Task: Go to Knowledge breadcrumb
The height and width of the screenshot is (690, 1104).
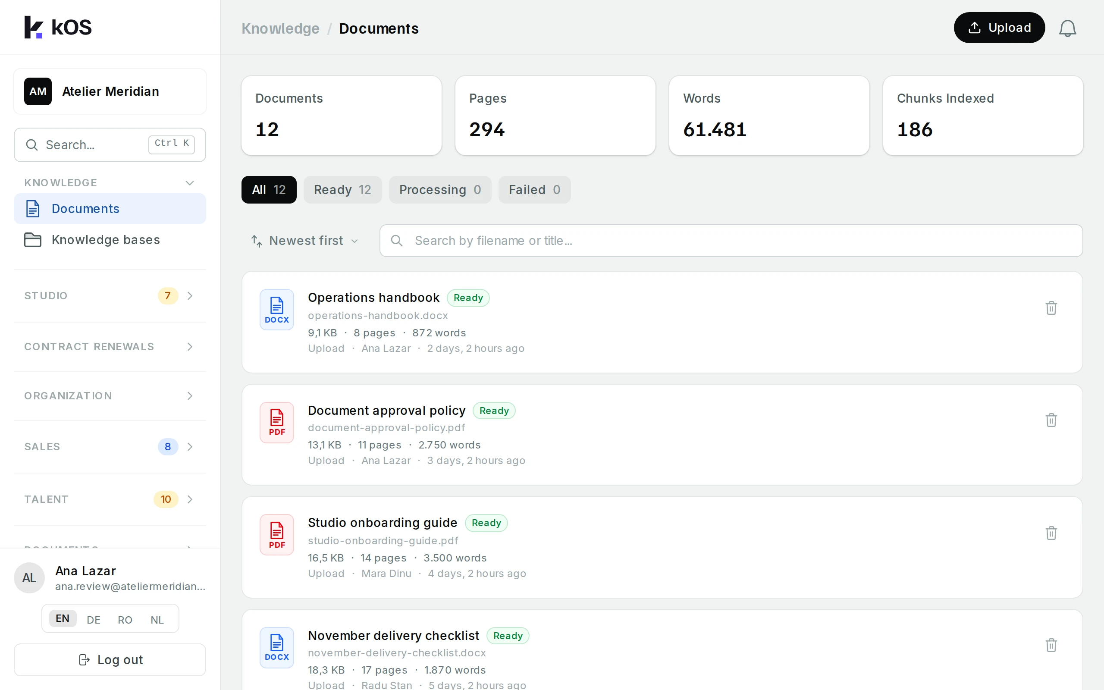Action: coord(280,28)
